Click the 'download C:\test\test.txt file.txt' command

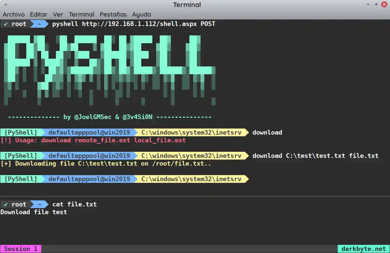coord(316,156)
